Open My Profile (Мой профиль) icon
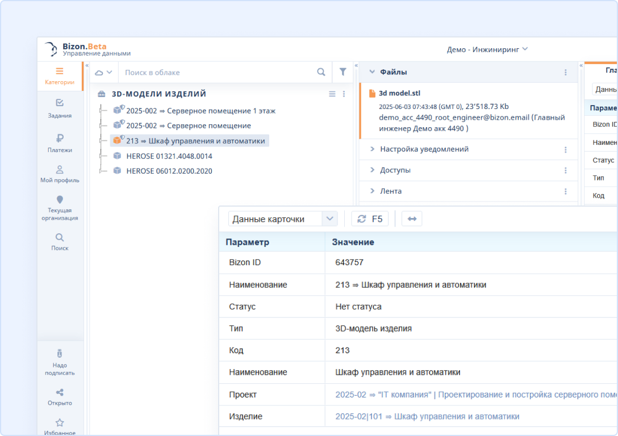 (60, 170)
